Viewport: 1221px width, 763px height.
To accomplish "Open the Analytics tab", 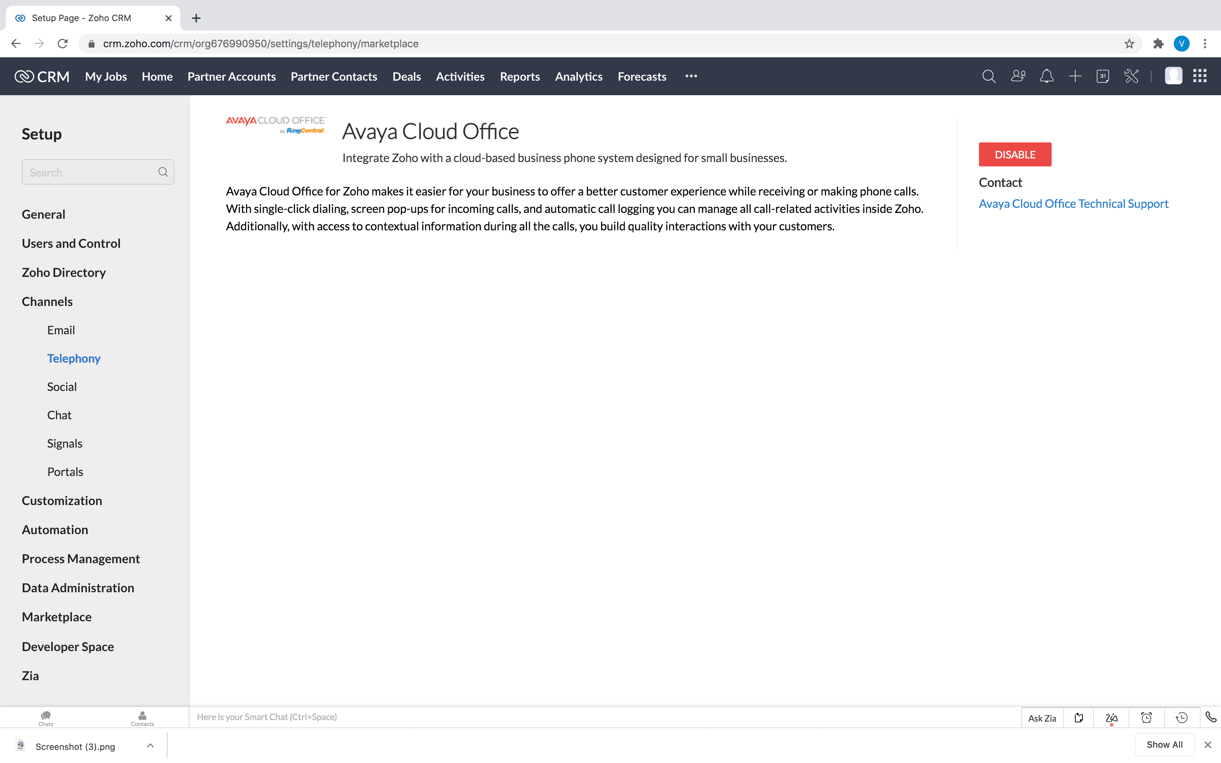I will 579,76.
